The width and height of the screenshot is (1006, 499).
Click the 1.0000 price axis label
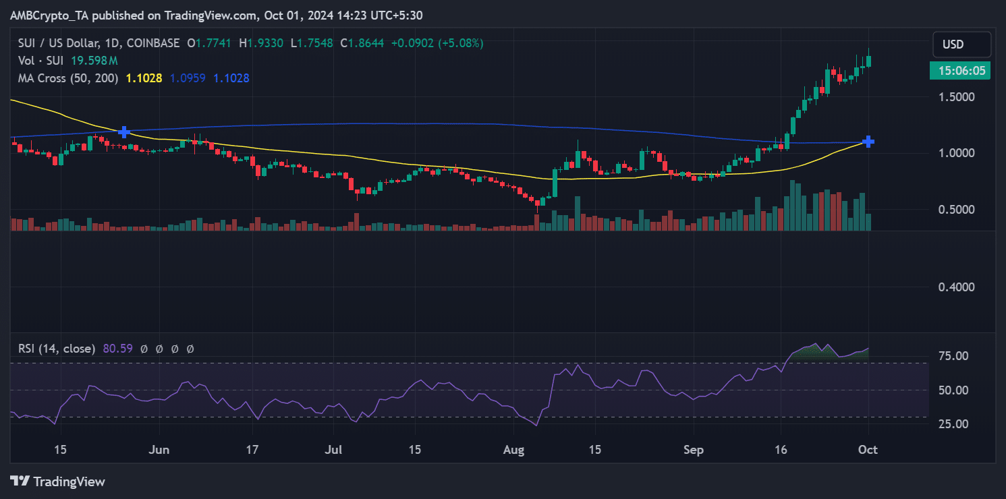click(958, 153)
